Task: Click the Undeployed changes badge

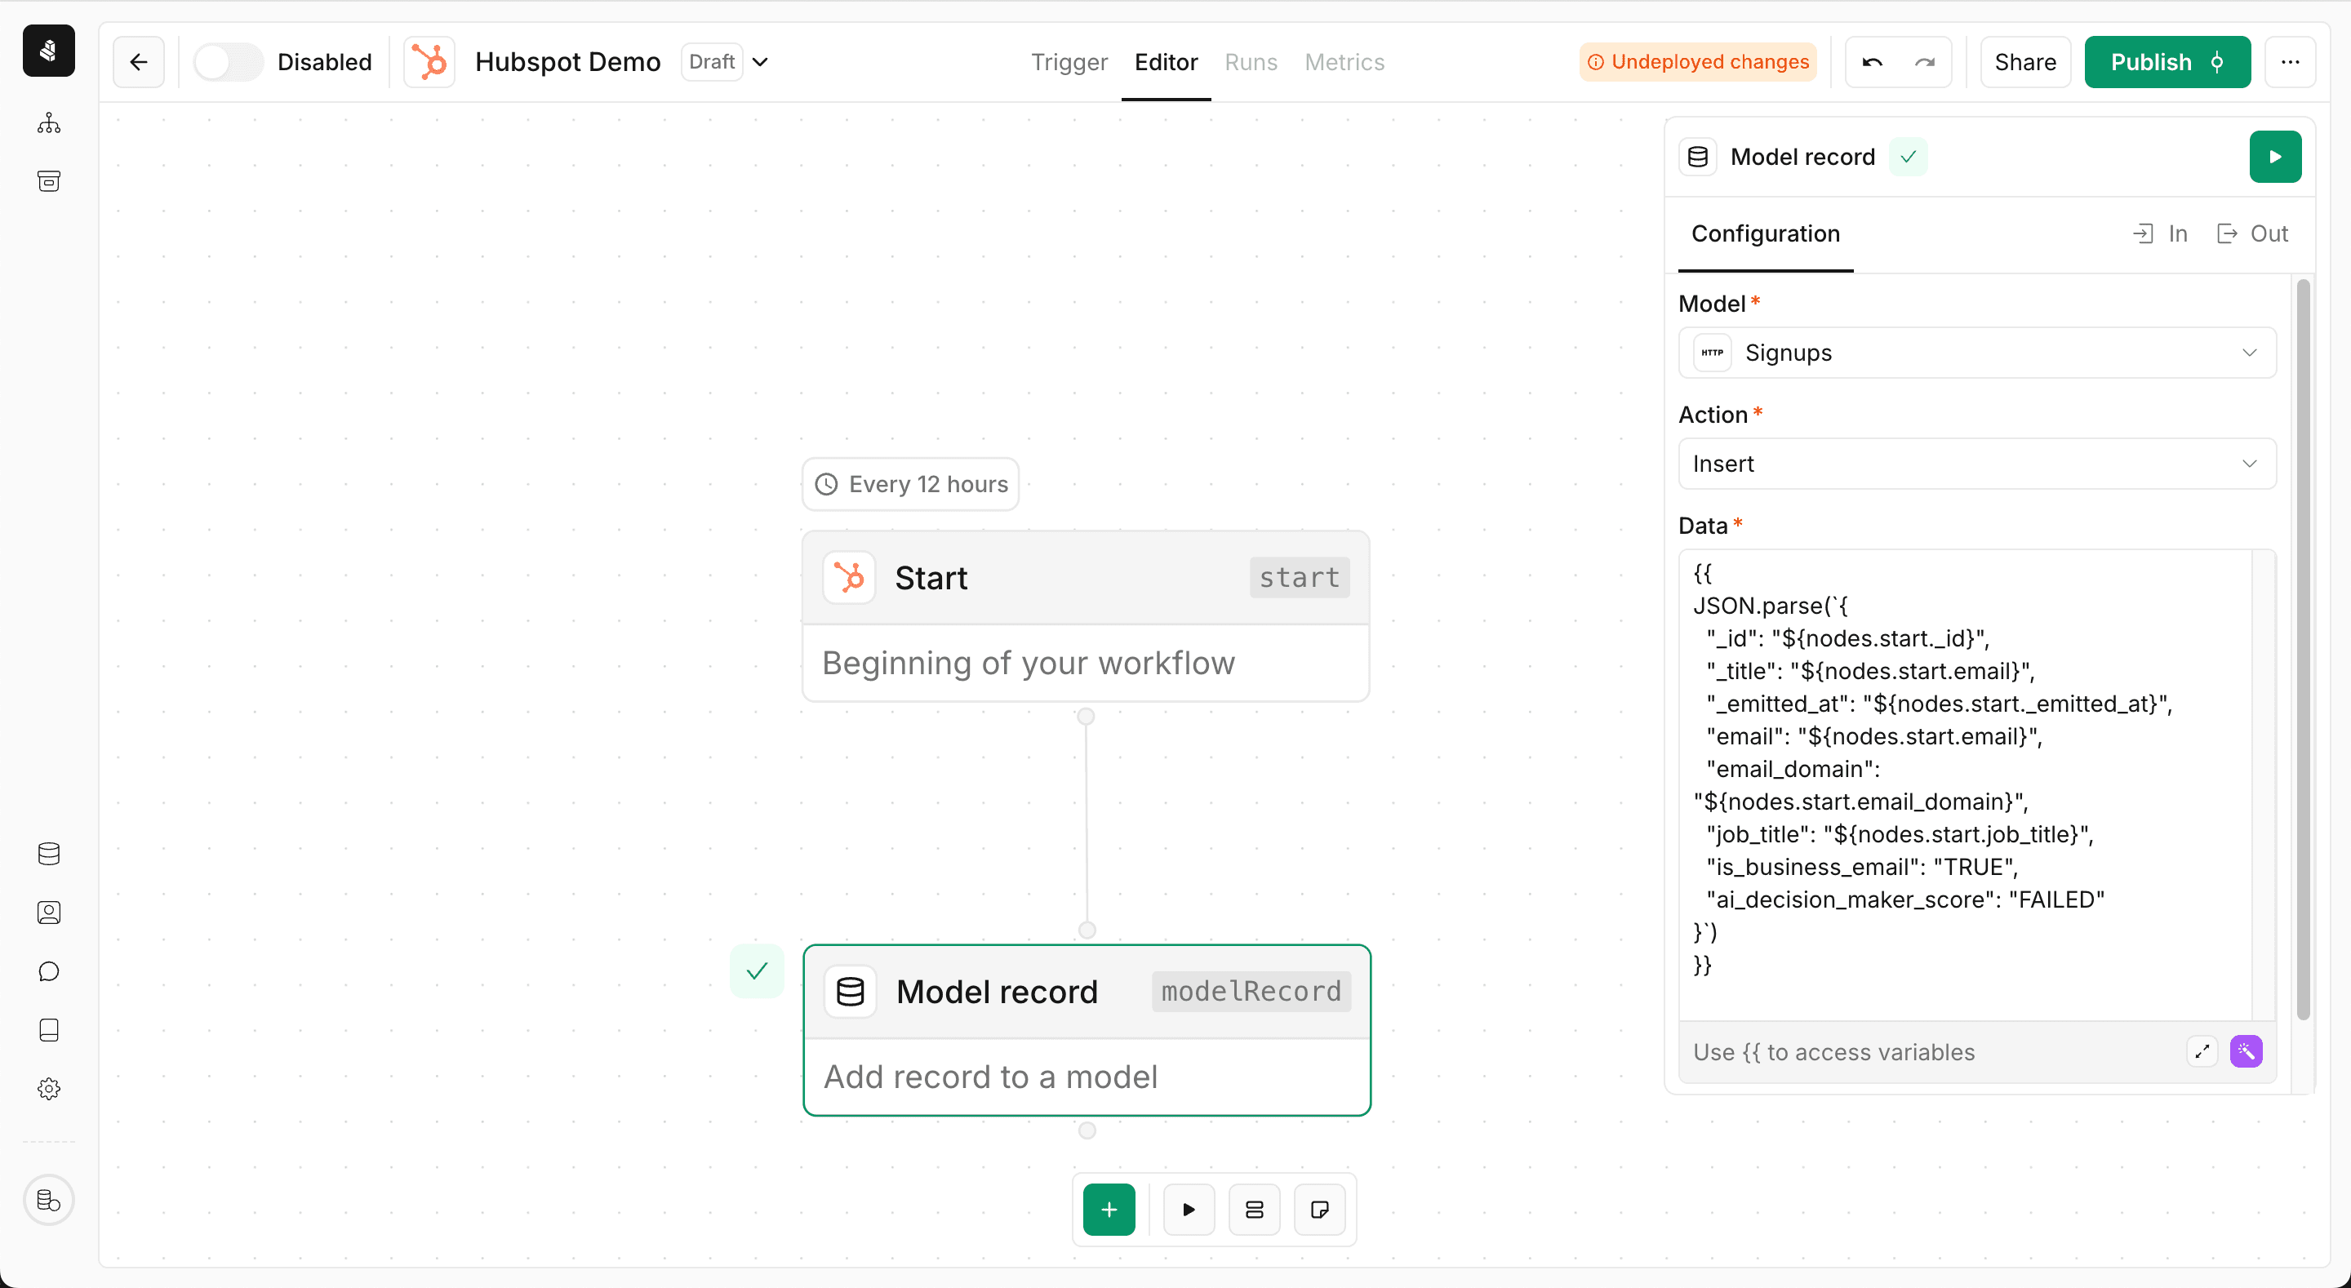Action: [x=1698, y=62]
